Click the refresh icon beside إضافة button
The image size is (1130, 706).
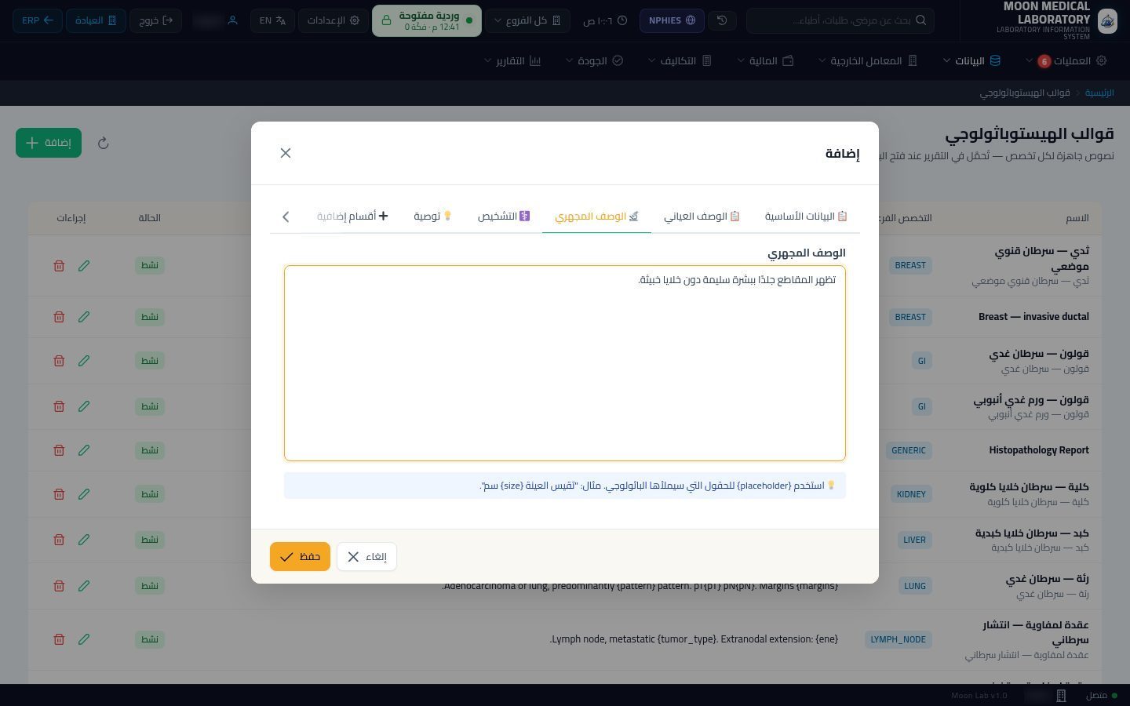tap(103, 143)
